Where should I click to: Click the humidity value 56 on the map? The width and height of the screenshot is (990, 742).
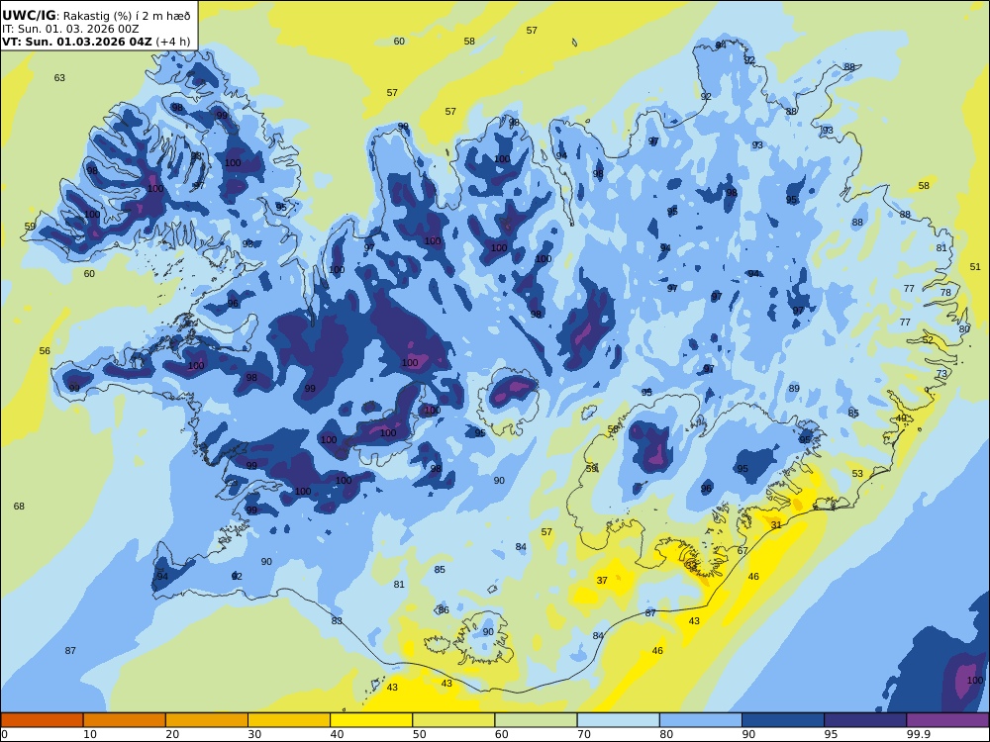click(45, 351)
